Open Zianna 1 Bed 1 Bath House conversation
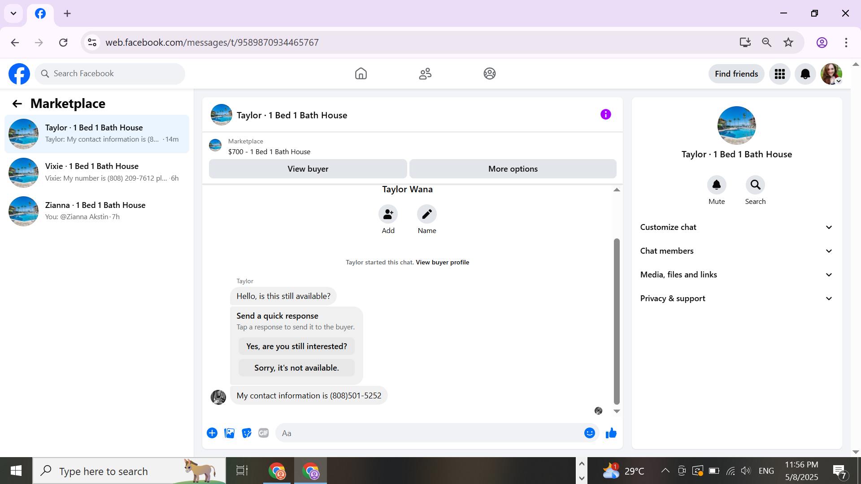 coord(97,211)
